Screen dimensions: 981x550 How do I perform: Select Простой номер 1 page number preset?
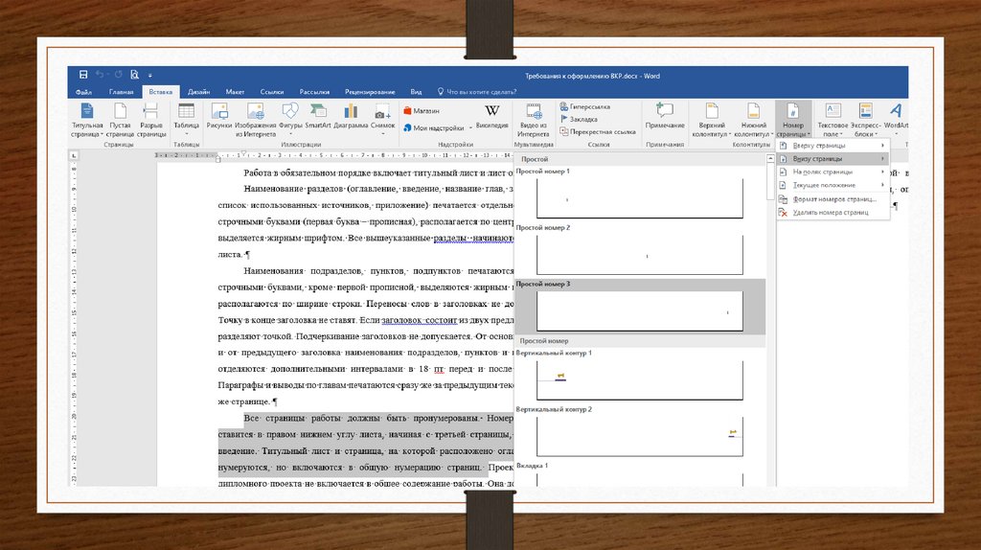tap(639, 194)
